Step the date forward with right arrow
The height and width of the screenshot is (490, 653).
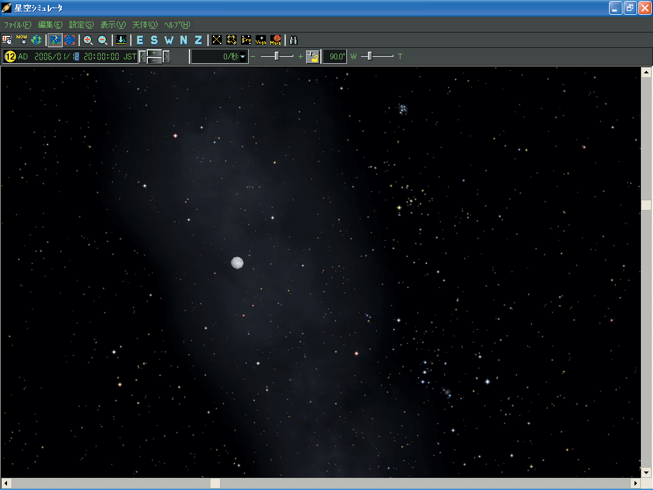click(x=166, y=56)
